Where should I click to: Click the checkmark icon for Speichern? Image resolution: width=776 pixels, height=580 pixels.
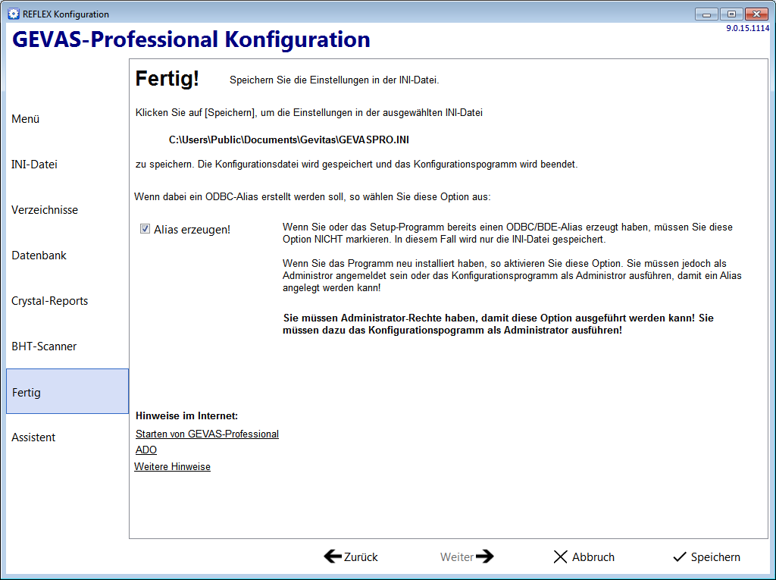coord(680,556)
